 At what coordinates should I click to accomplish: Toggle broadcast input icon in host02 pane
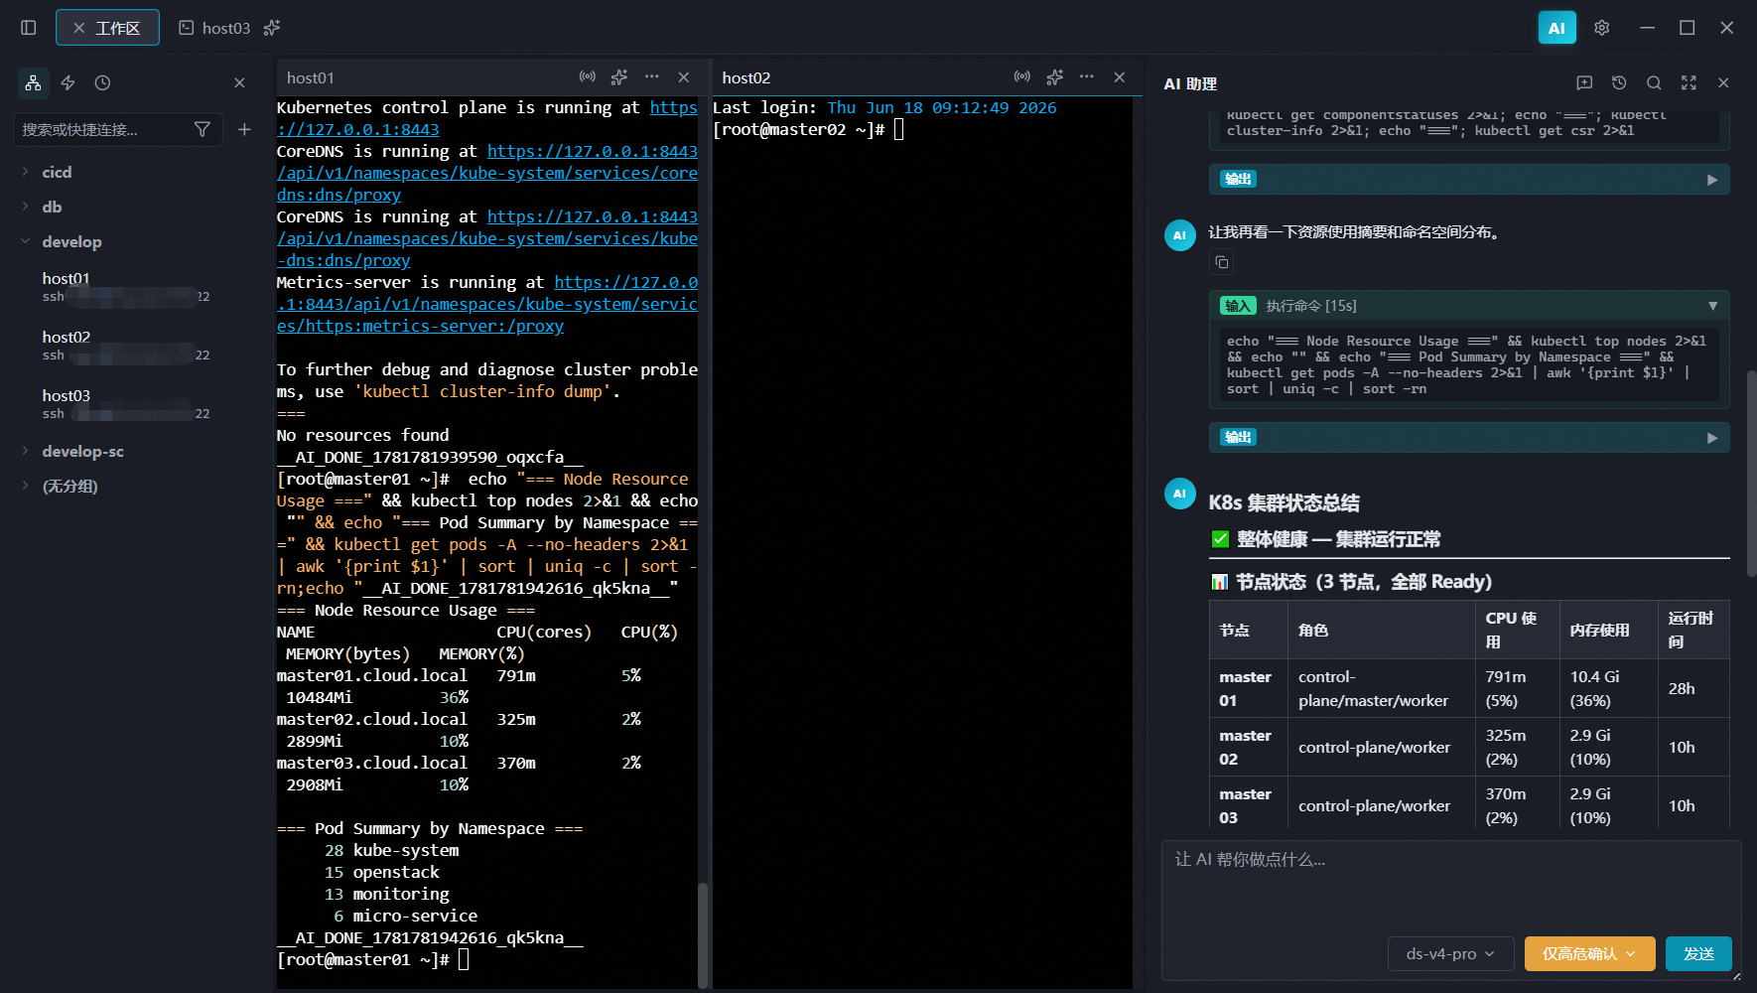pos(1022,76)
